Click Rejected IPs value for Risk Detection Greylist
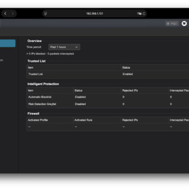 123,104
